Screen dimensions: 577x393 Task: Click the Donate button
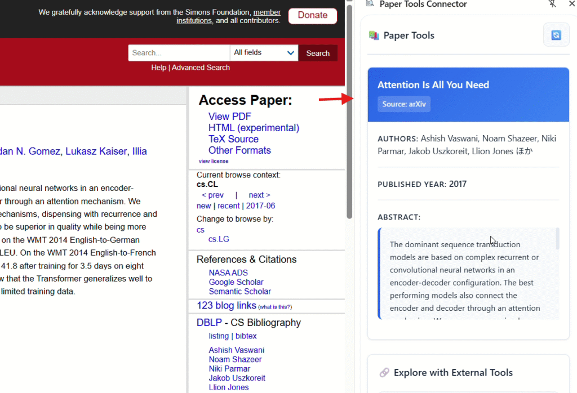pos(312,15)
